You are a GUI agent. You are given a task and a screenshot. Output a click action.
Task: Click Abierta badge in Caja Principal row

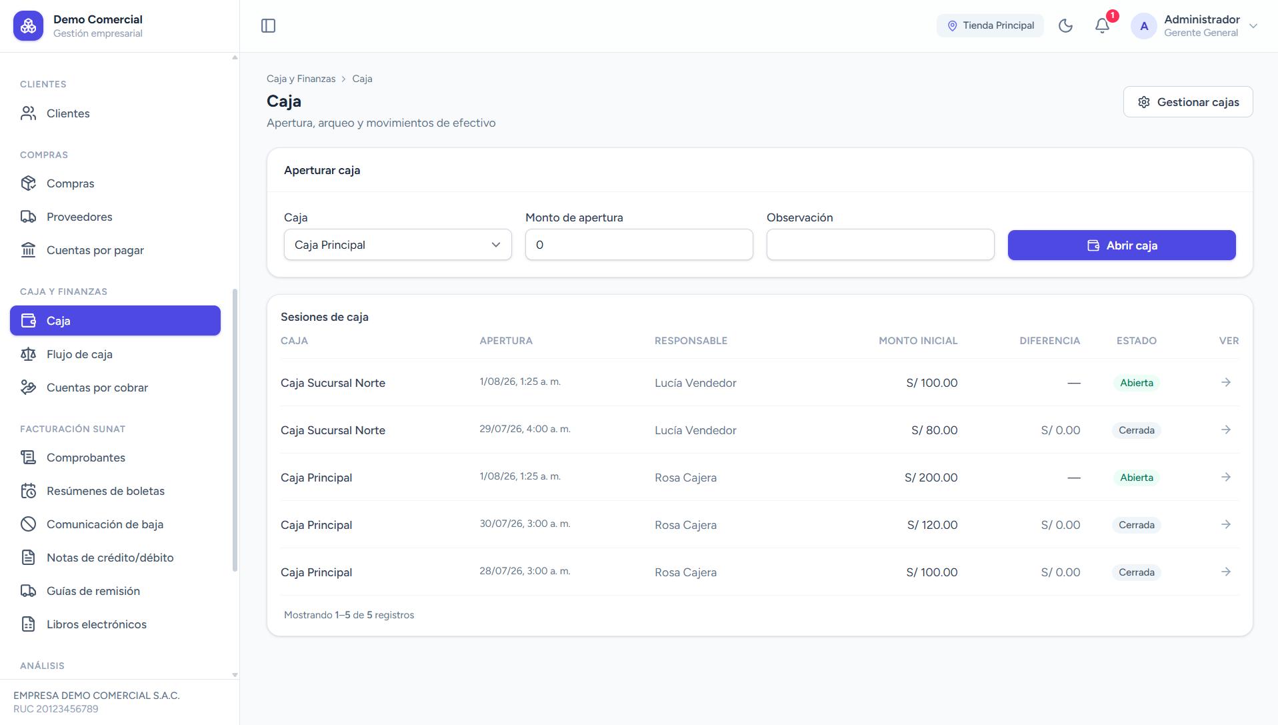click(1137, 478)
